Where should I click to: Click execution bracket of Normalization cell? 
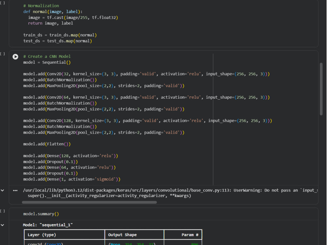click(x=3, y=3)
